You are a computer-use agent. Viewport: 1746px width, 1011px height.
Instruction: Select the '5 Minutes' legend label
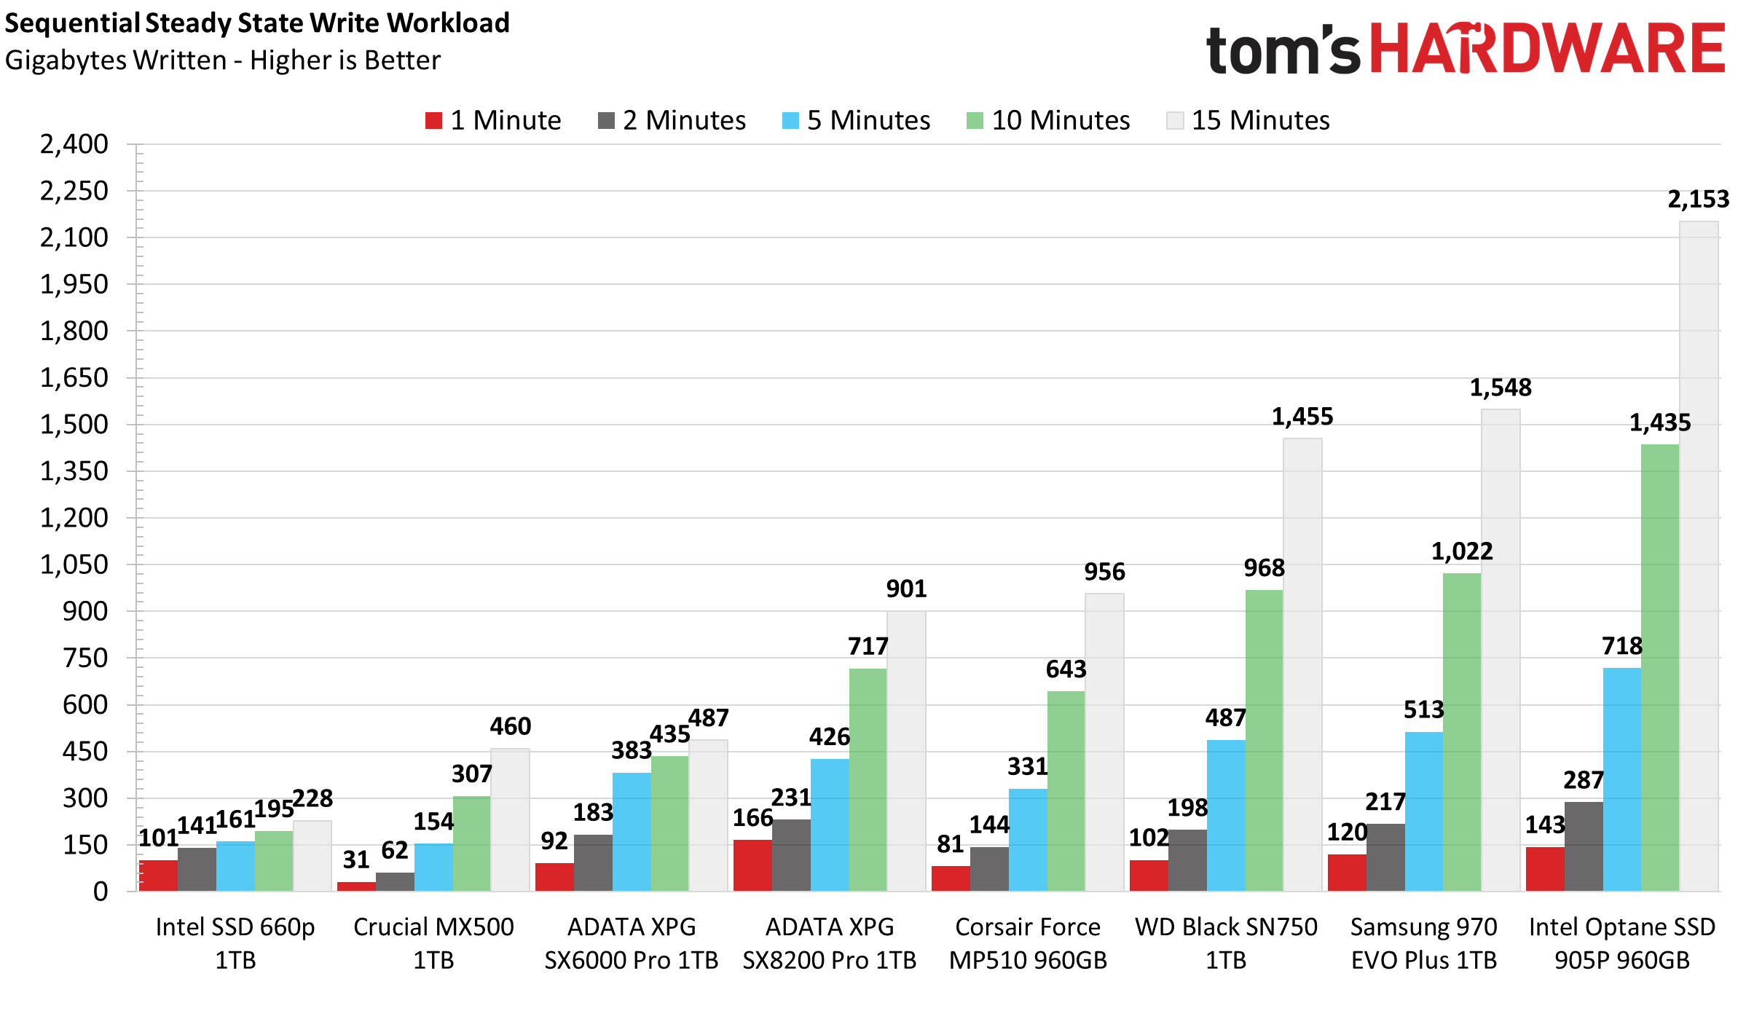tap(868, 120)
